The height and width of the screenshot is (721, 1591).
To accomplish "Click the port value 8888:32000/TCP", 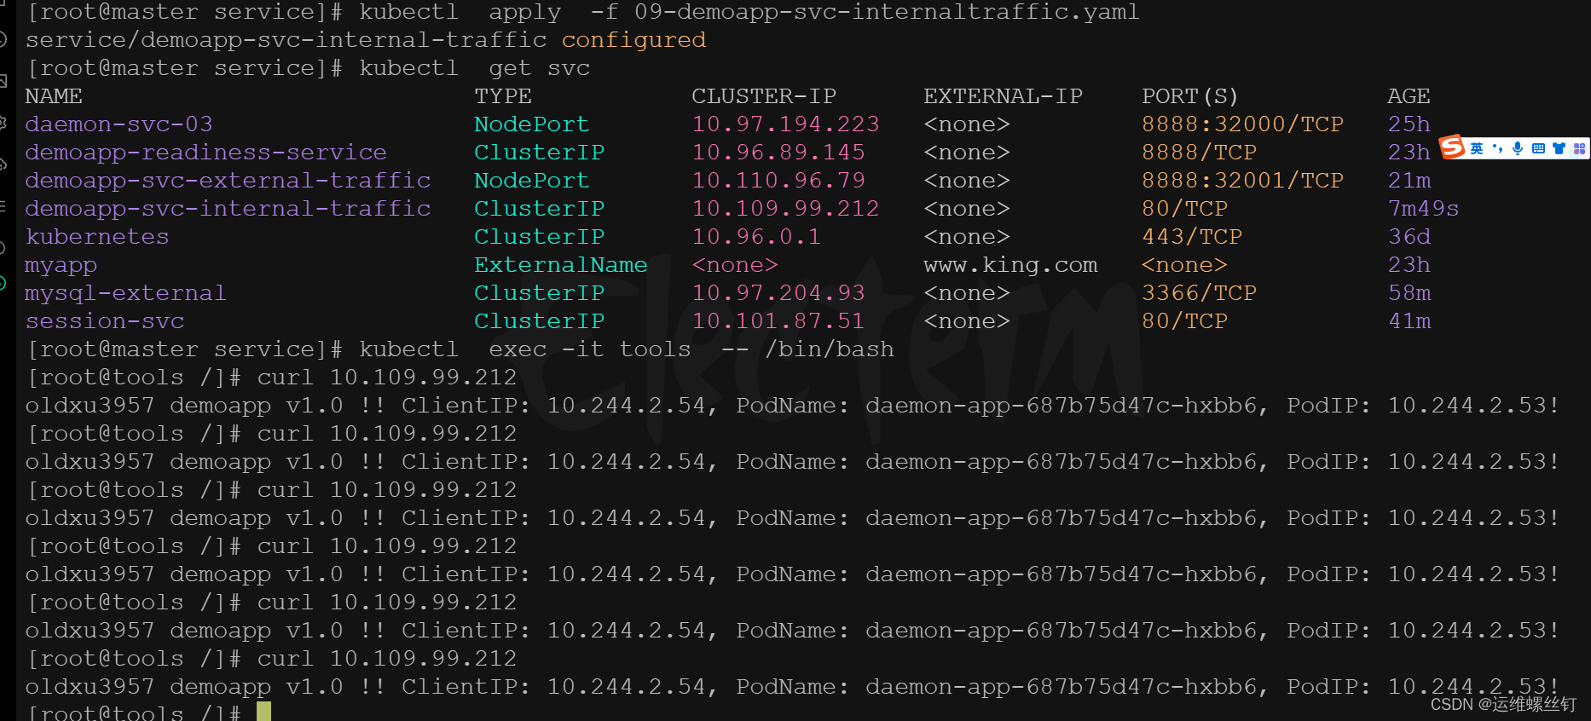I will point(1243,124).
